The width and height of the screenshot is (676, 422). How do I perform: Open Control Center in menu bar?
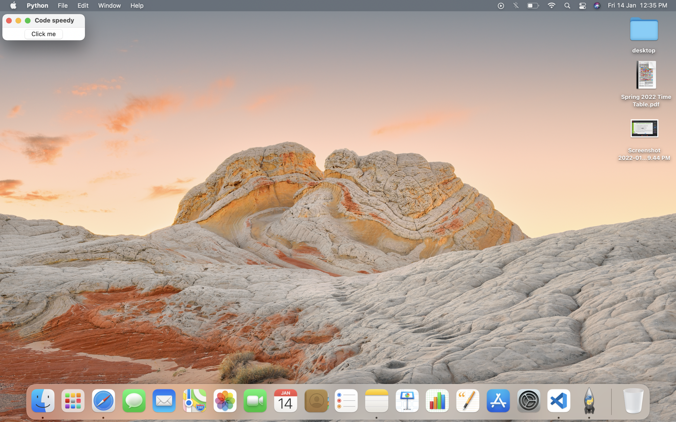tap(582, 6)
